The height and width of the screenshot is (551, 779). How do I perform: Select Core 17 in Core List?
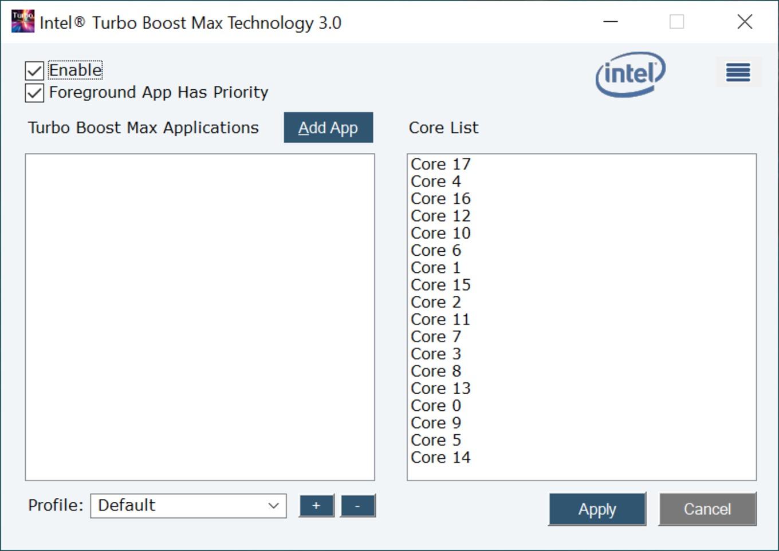[440, 164]
